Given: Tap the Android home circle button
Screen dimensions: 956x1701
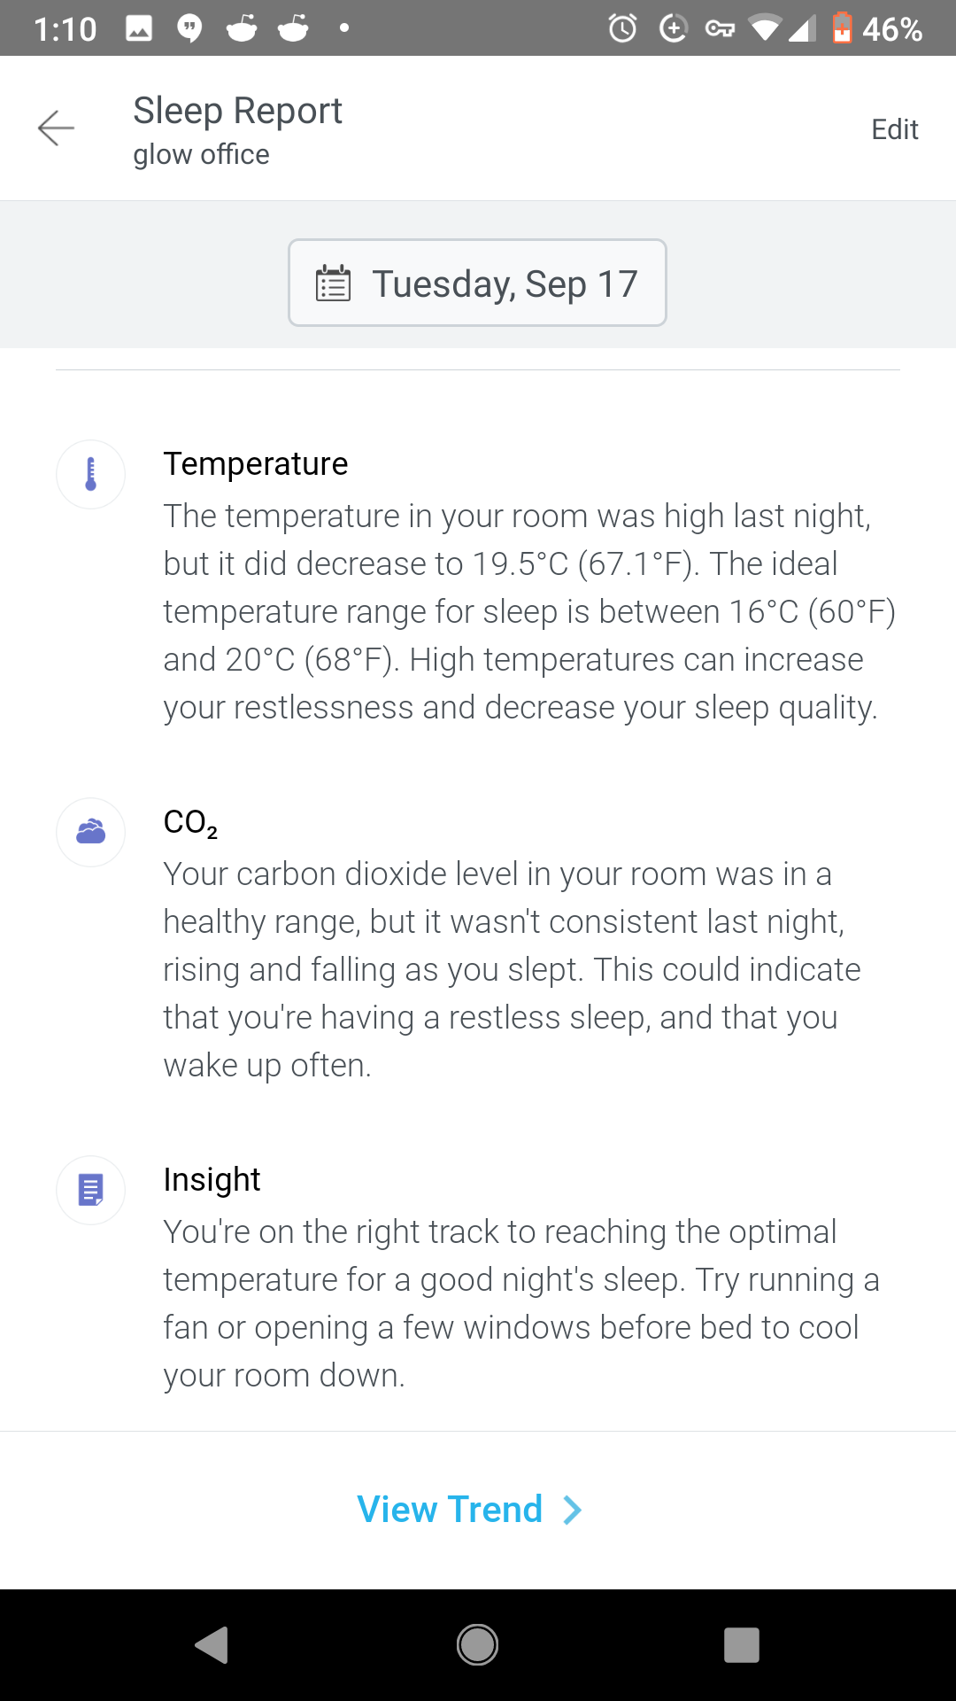Looking at the screenshot, I should pyautogui.click(x=477, y=1645).
